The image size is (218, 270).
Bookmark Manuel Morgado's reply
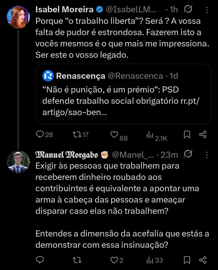click(187, 260)
